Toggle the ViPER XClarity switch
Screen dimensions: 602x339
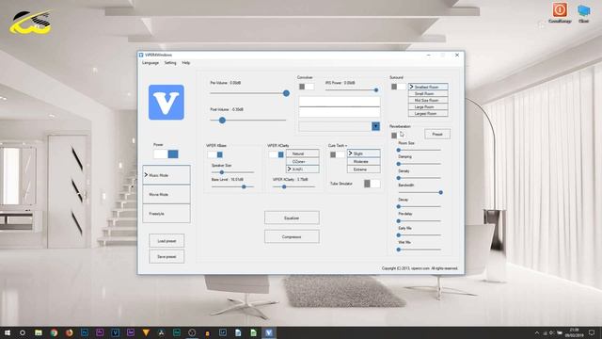(276, 154)
